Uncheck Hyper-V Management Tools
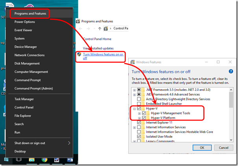238x166 pixels. (x=144, y=113)
